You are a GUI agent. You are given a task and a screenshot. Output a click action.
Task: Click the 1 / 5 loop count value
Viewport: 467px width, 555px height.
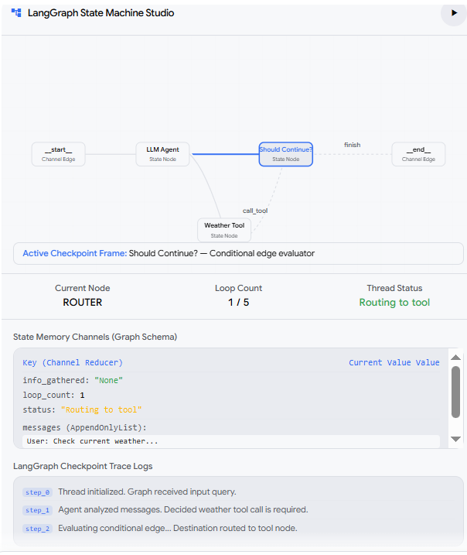pyautogui.click(x=238, y=303)
